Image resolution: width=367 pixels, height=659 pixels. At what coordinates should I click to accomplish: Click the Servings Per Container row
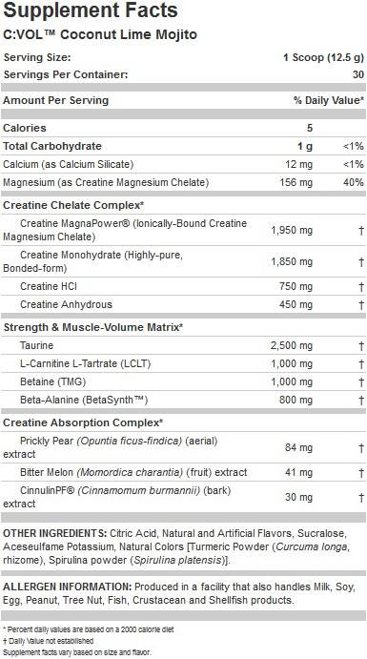pyautogui.click(x=183, y=74)
